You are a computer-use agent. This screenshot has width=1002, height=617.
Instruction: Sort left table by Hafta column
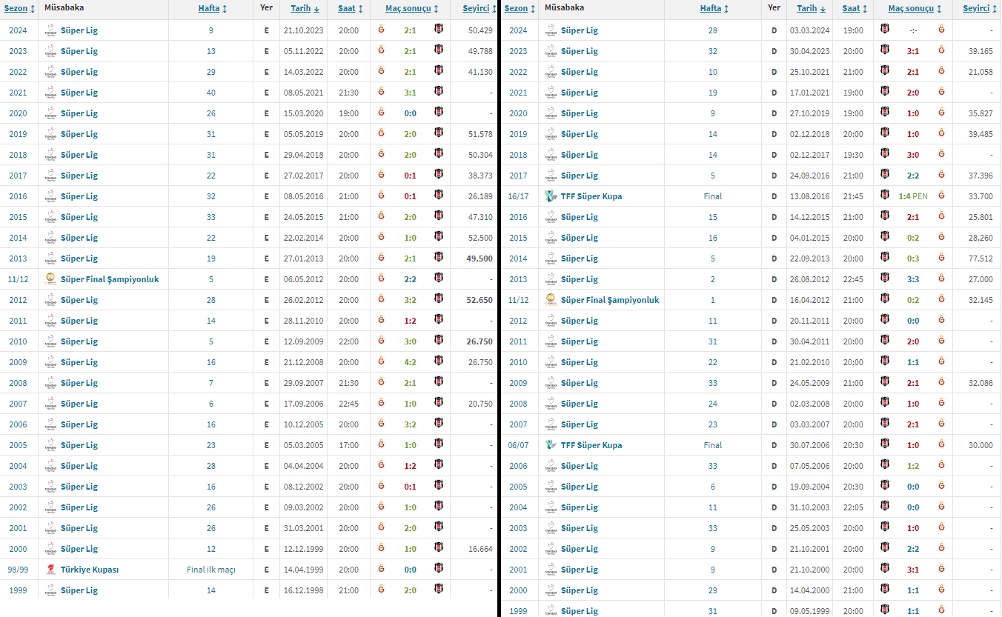pyautogui.click(x=213, y=9)
